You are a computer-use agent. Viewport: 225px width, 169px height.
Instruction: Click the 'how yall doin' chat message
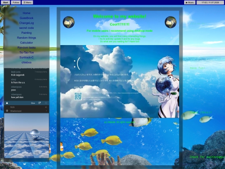coord(17,97)
